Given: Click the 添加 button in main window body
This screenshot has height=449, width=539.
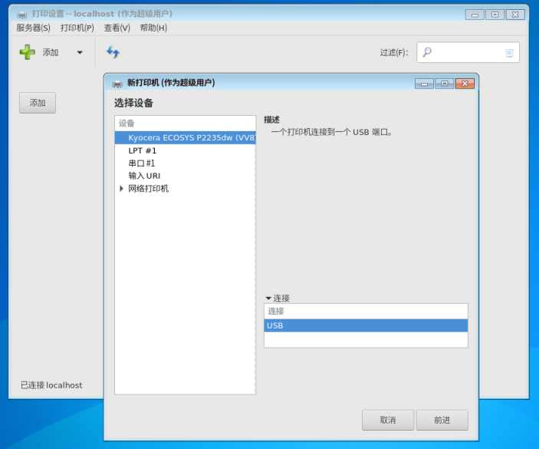Looking at the screenshot, I should pyautogui.click(x=38, y=103).
